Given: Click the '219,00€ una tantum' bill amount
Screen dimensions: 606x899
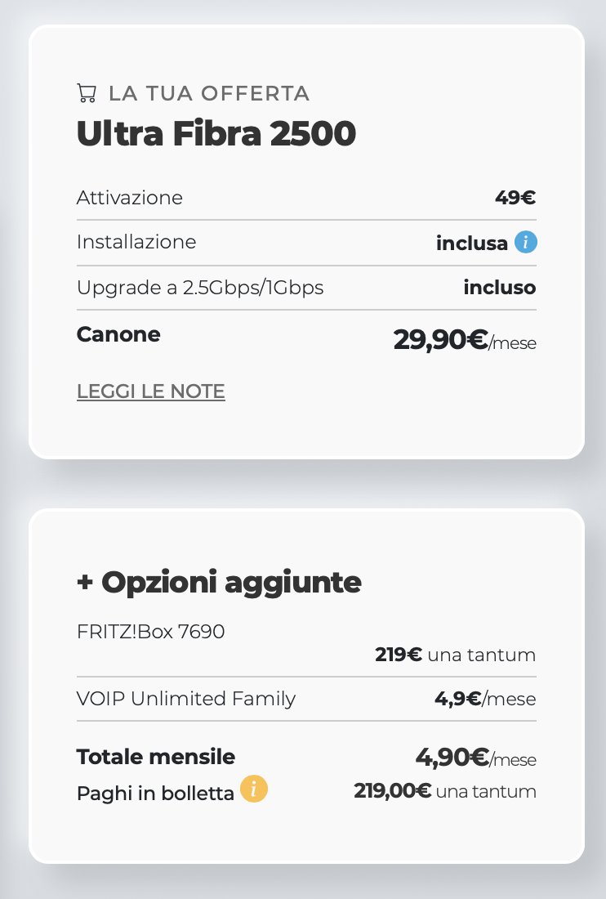Looking at the screenshot, I should pyautogui.click(x=445, y=791).
